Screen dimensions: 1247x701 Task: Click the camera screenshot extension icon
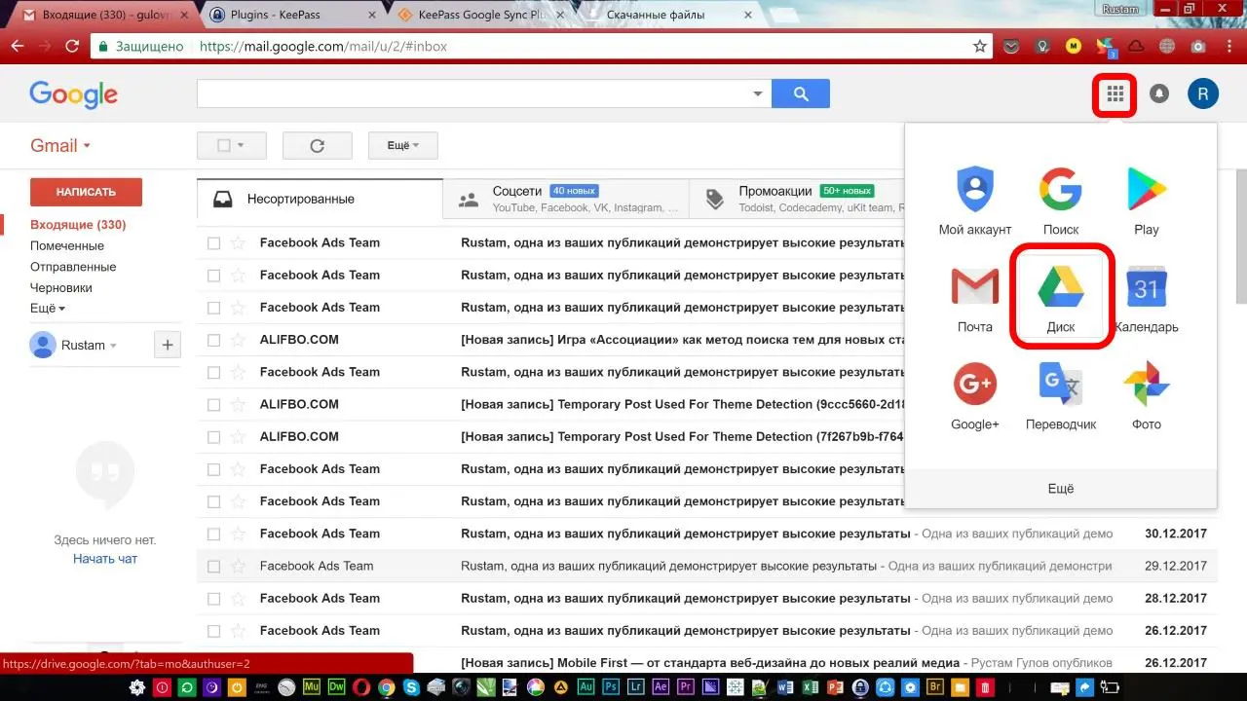point(1198,46)
